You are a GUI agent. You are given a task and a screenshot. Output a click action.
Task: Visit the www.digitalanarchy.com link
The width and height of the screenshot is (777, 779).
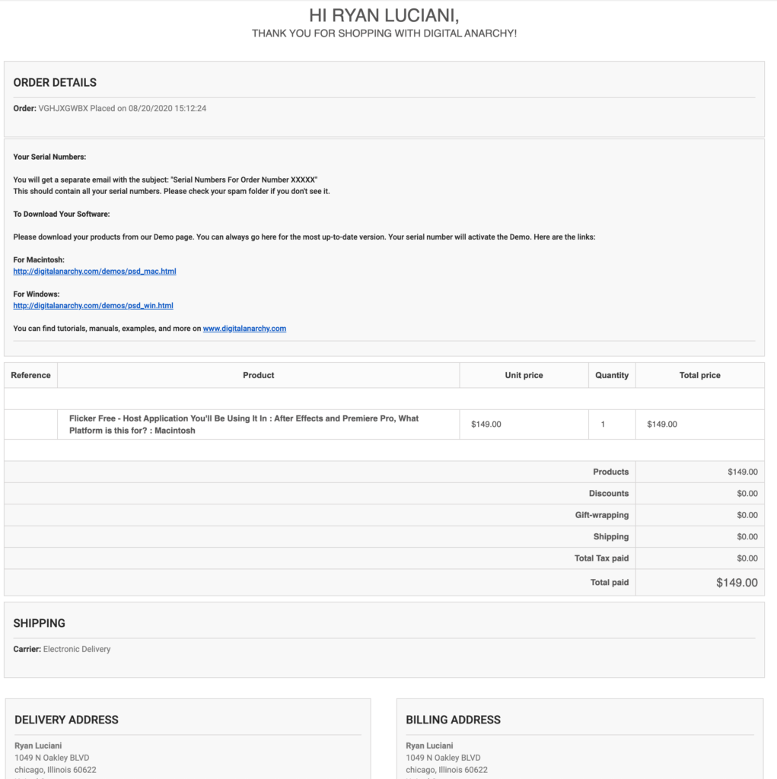point(244,329)
